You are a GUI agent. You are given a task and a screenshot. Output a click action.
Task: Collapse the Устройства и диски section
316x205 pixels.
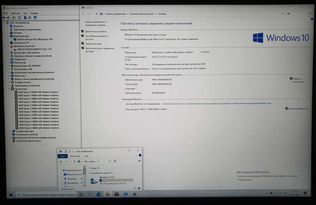click(x=89, y=173)
